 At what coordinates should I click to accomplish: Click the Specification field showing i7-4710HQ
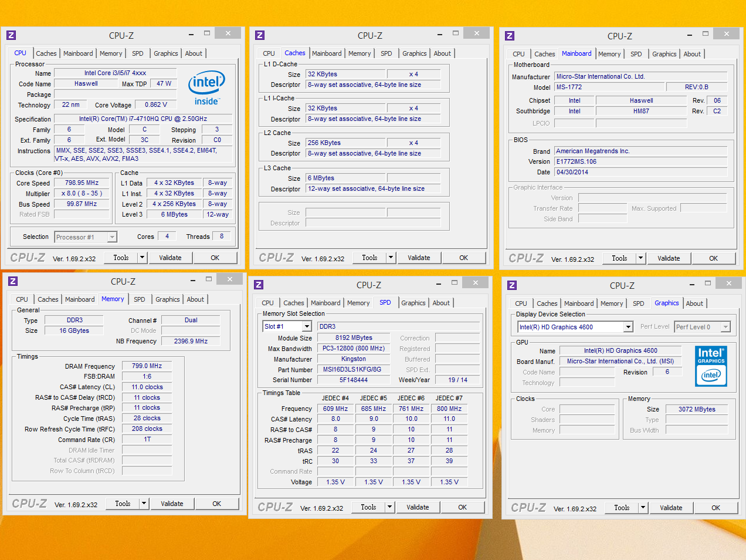(143, 119)
